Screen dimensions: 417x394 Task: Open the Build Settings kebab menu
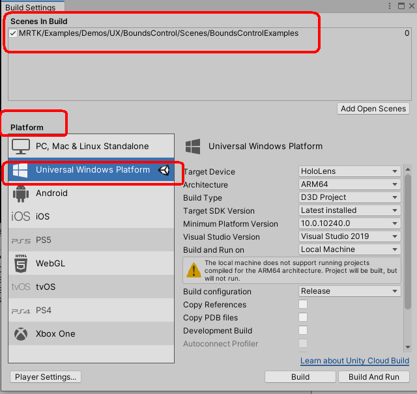pos(390,6)
